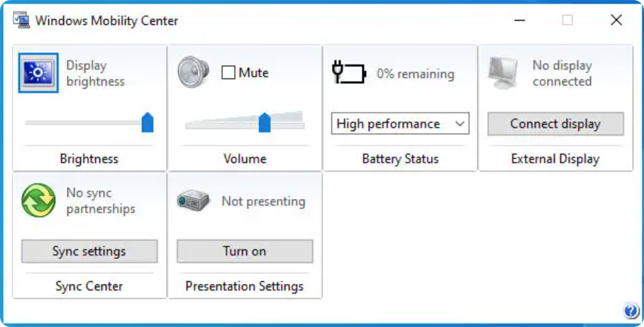644x327 pixels.
Task: Click the presentation projector icon
Action: coord(193,201)
